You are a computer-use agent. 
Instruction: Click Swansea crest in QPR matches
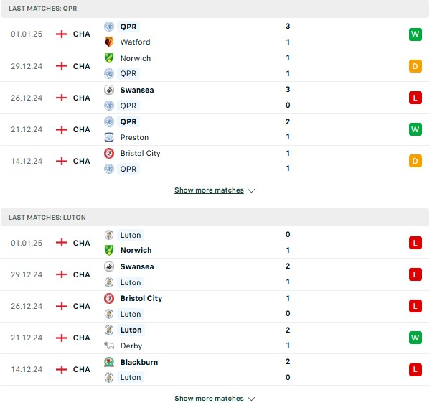(109, 90)
